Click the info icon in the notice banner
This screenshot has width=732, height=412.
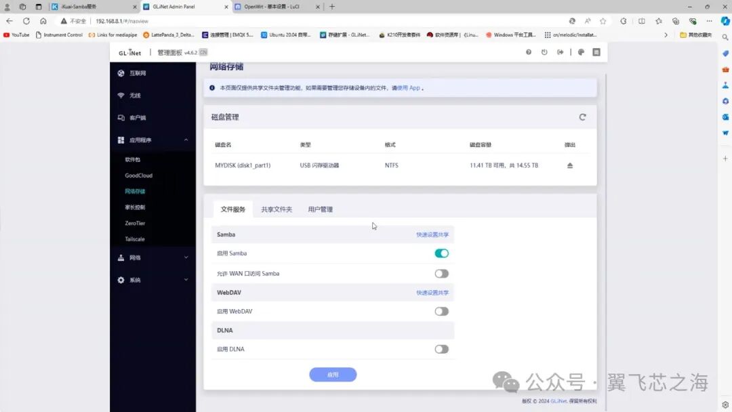[x=212, y=87]
